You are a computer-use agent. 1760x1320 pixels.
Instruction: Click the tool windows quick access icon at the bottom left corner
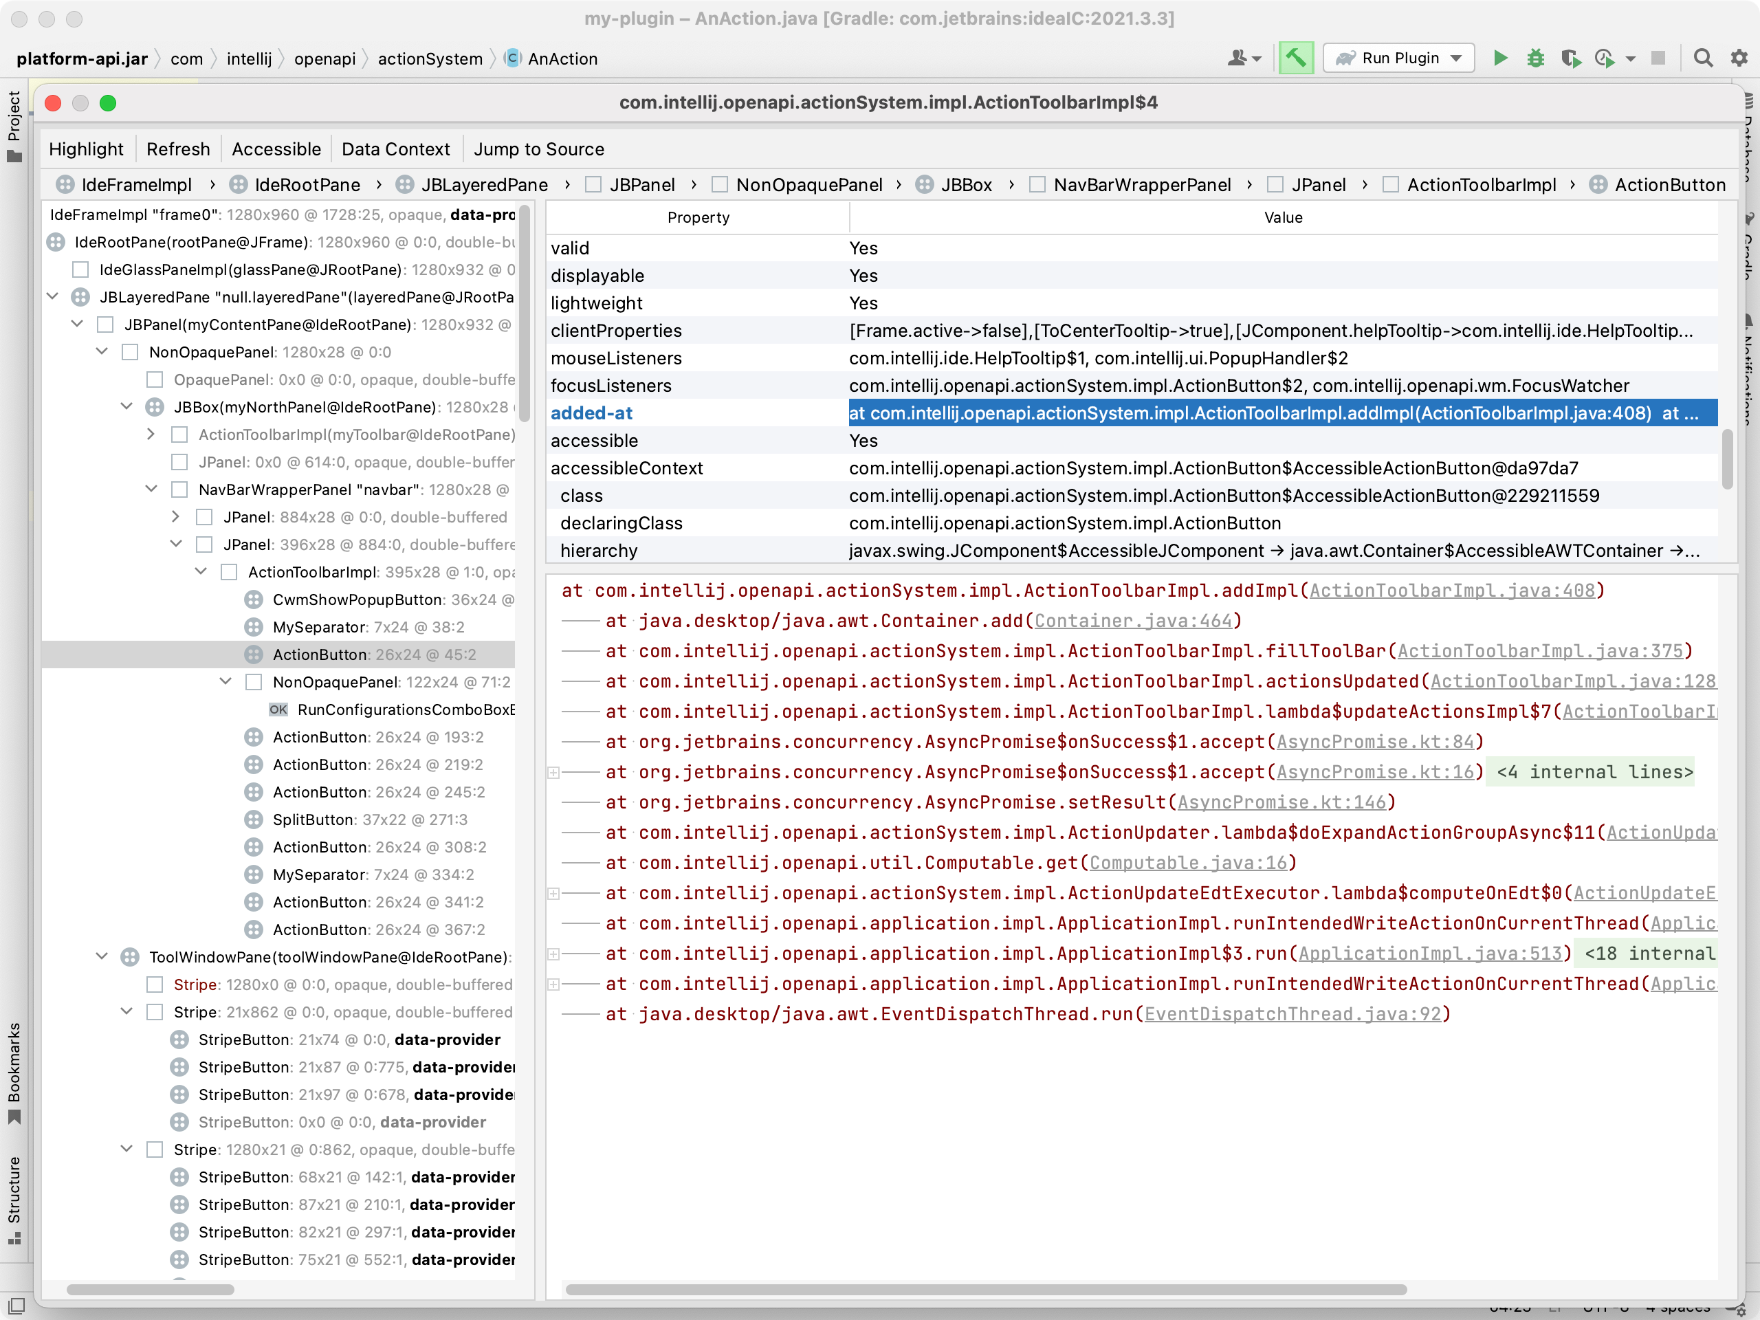16,1305
